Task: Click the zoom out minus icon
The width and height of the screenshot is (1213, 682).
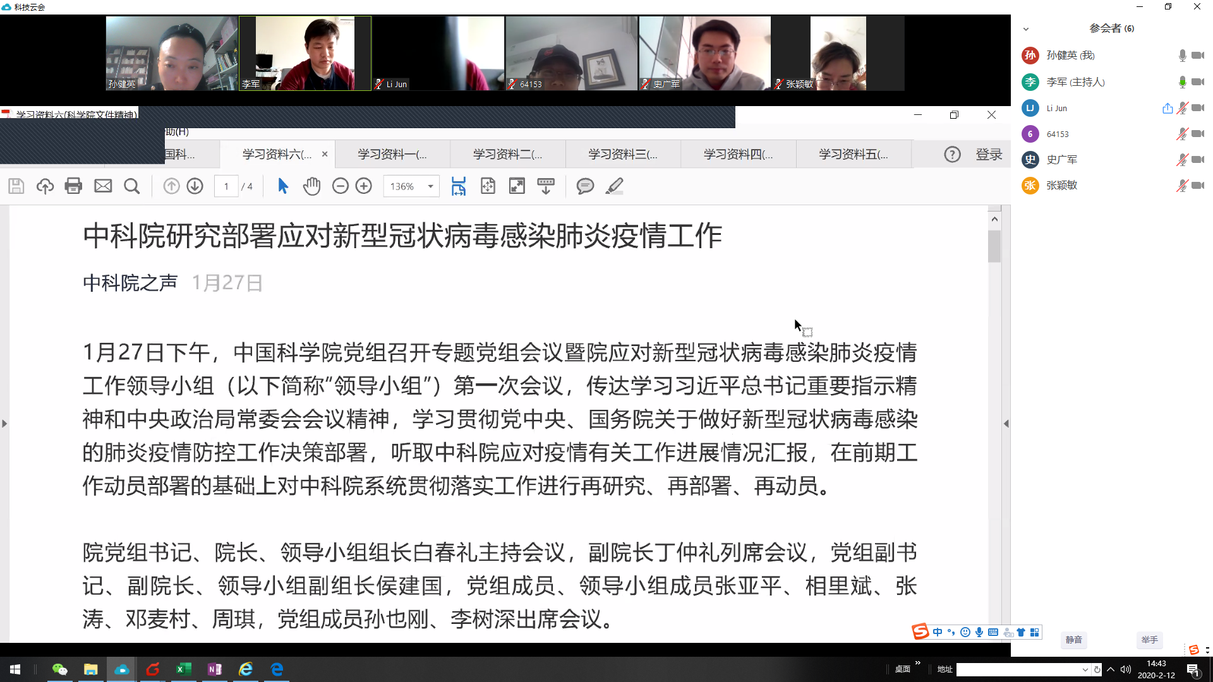Action: (x=341, y=186)
